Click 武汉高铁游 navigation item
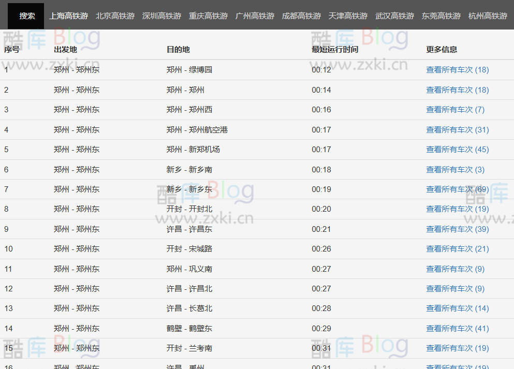Image resolution: width=514 pixels, height=369 pixels. point(394,16)
